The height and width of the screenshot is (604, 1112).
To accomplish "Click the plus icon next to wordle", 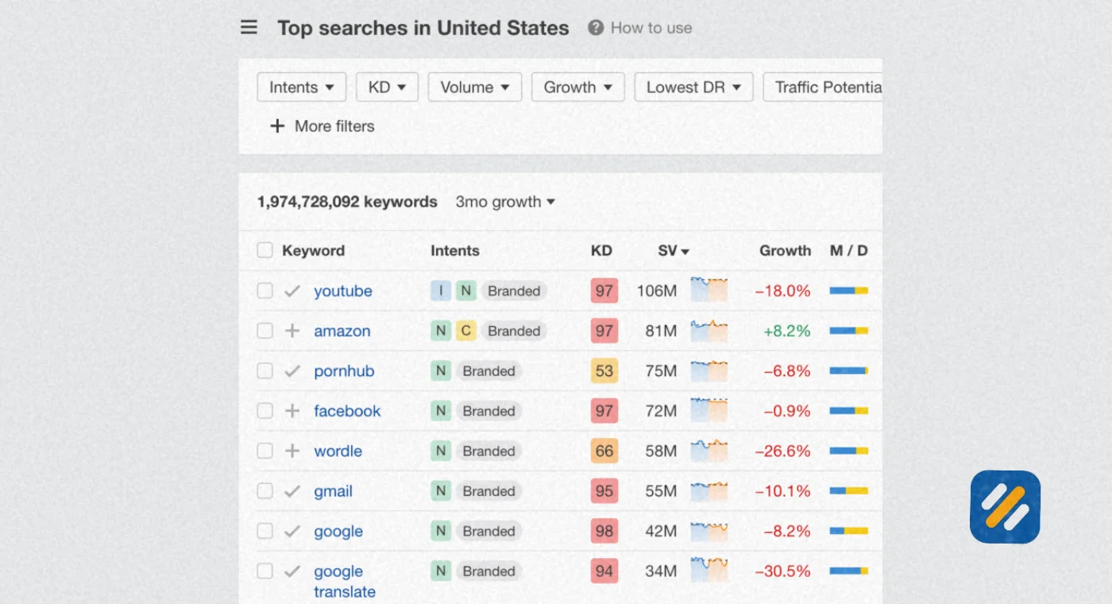I will coord(292,451).
